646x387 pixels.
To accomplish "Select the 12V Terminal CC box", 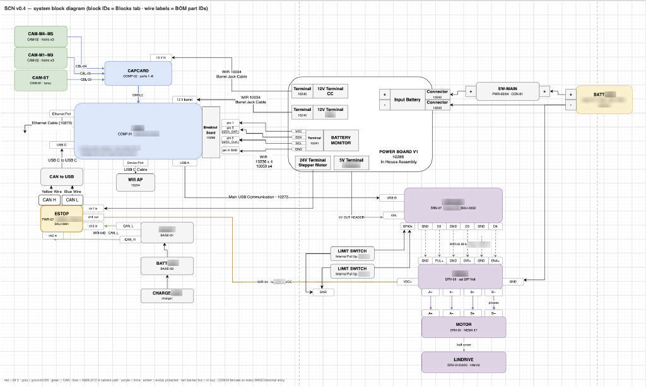I will coord(330,91).
